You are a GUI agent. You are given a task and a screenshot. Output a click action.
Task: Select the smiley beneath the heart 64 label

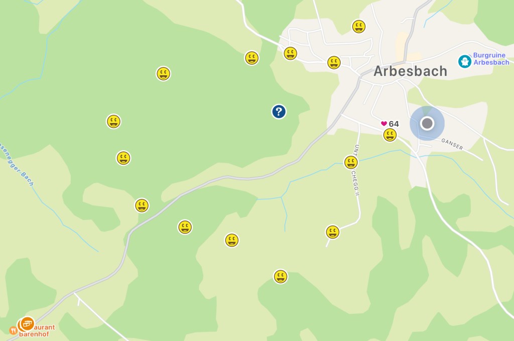pyautogui.click(x=390, y=135)
